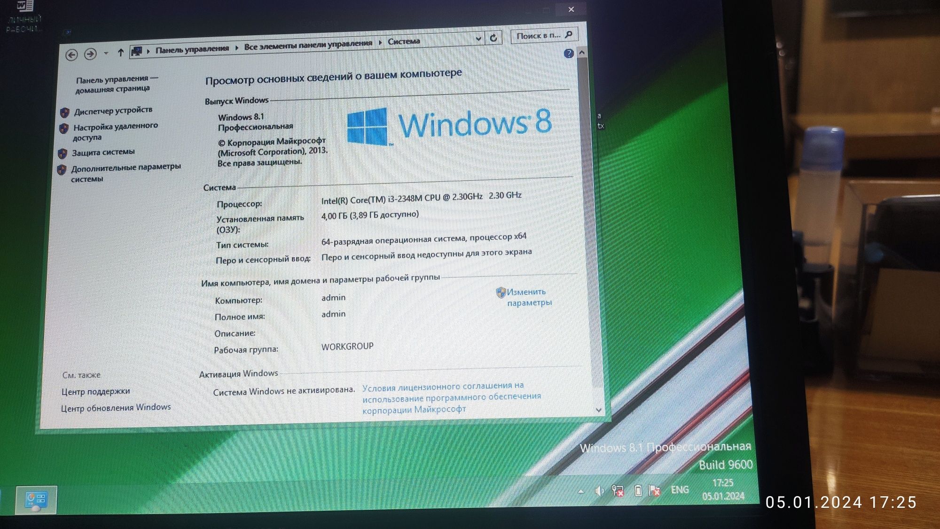Open Help with the question mark icon

pos(569,53)
